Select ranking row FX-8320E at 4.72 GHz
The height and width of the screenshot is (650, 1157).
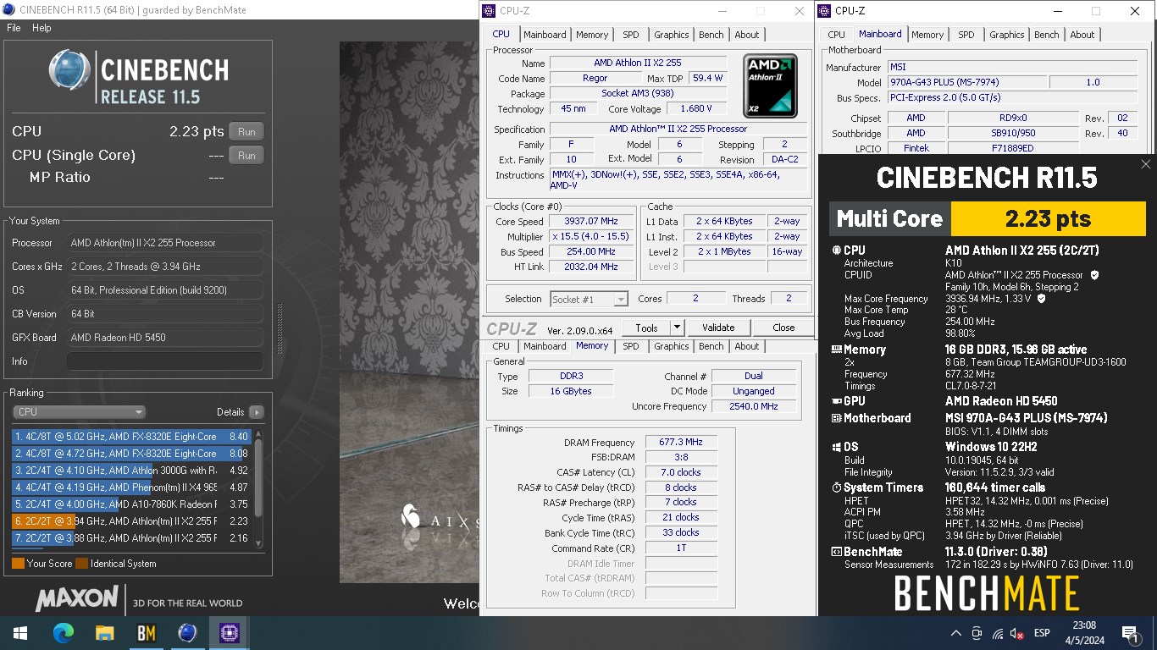pyautogui.click(x=131, y=454)
